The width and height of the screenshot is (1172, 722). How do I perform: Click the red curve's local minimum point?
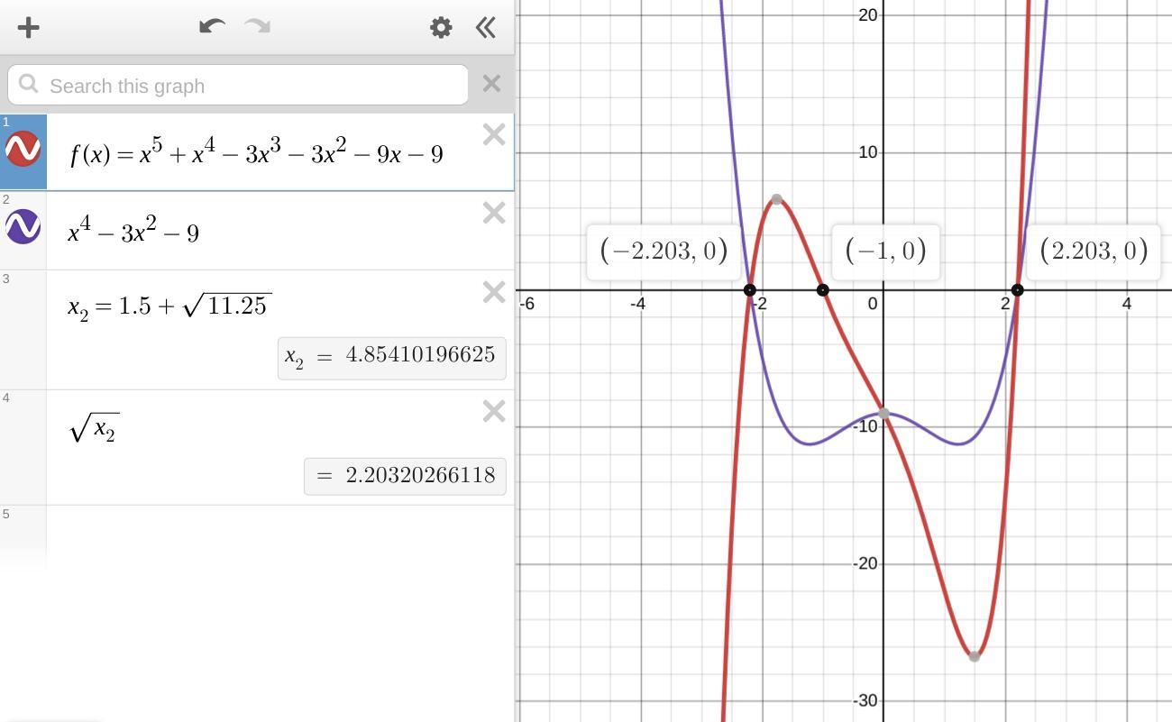pos(975,656)
